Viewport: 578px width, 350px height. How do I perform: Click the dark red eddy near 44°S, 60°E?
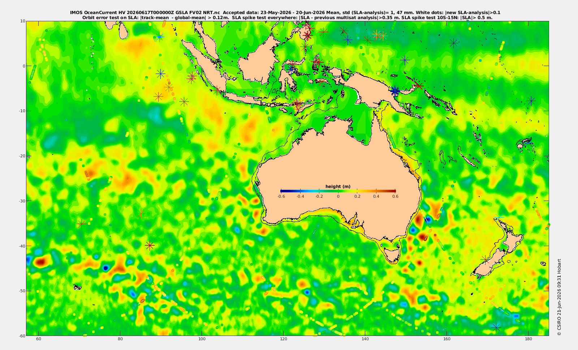click(x=40, y=262)
